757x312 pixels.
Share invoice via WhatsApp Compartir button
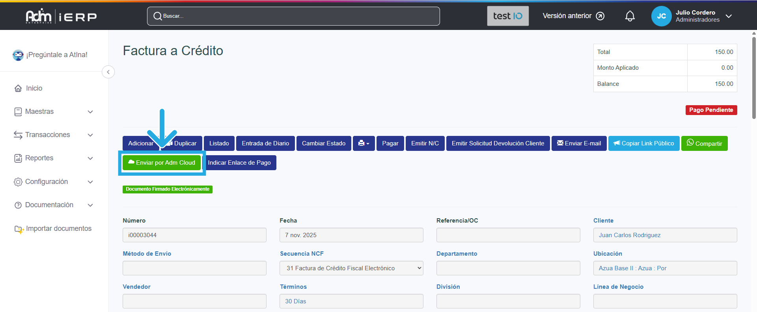(x=704, y=143)
